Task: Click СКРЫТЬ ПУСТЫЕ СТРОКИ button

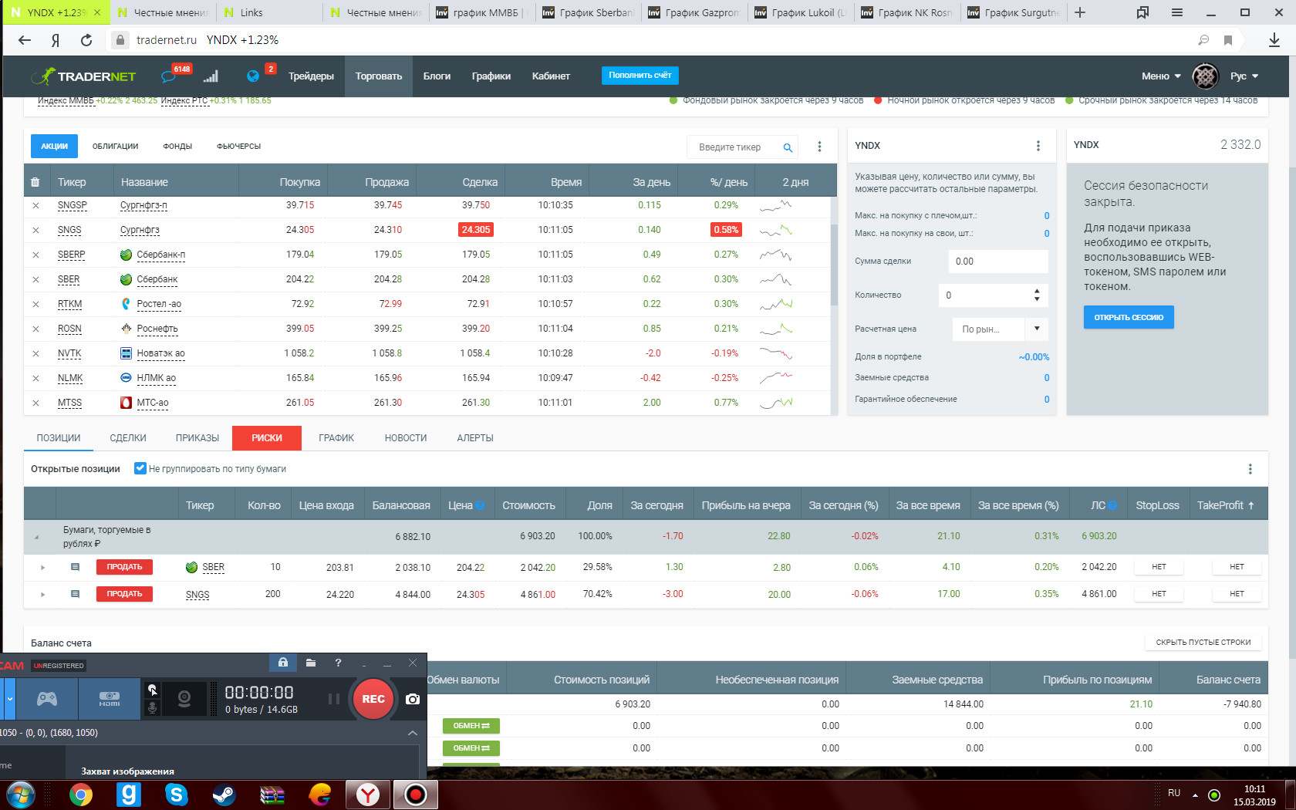Action: [x=1203, y=643]
